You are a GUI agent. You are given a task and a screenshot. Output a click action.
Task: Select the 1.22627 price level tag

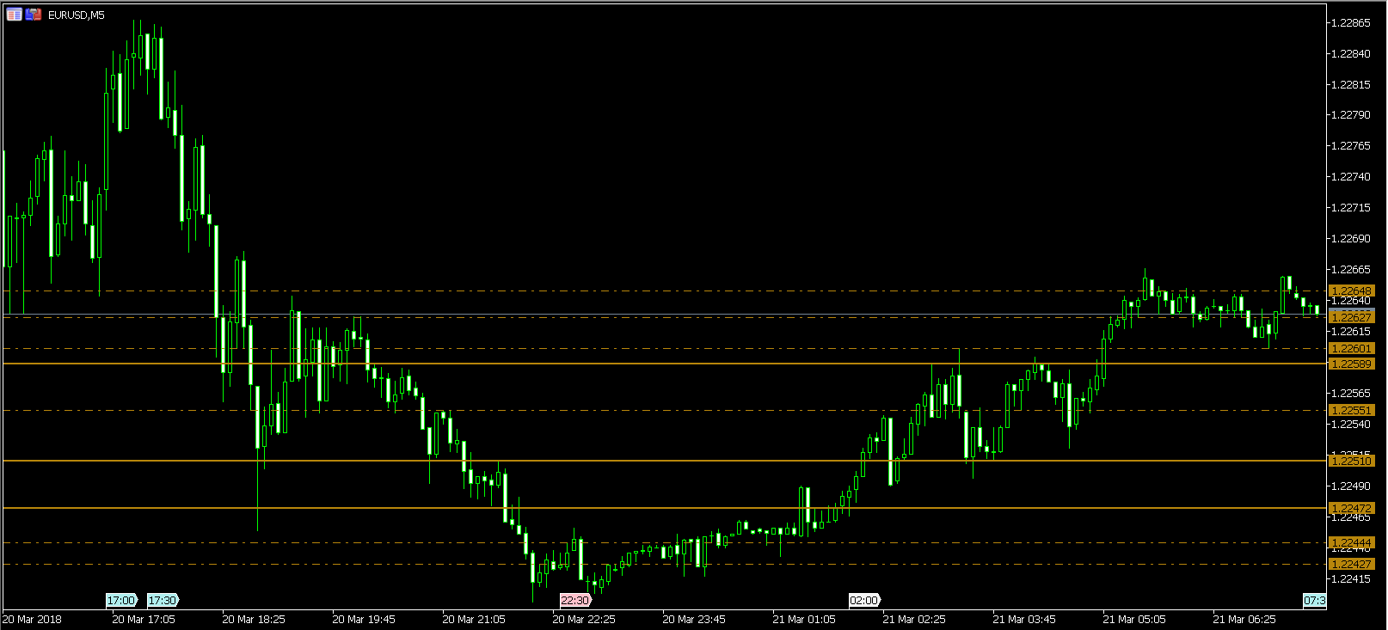1351,317
